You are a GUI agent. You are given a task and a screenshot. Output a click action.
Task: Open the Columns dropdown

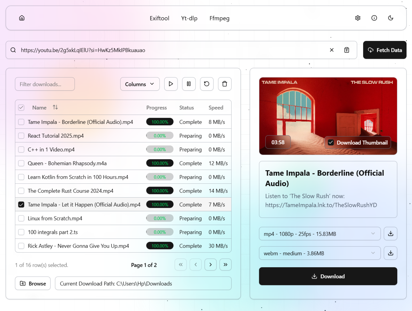pos(140,84)
